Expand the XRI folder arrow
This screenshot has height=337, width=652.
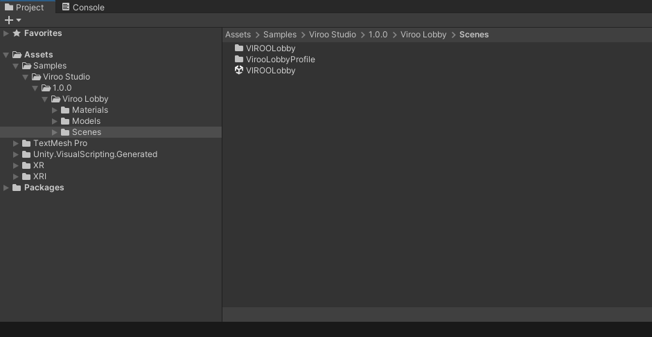[x=15, y=176]
